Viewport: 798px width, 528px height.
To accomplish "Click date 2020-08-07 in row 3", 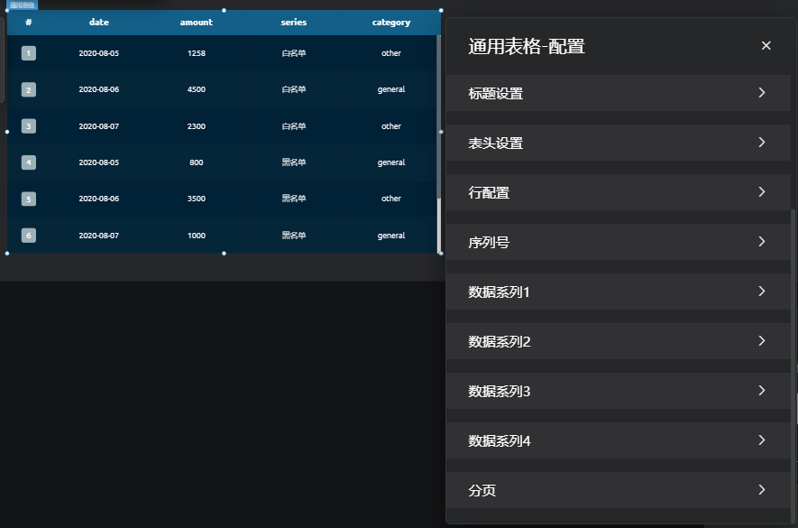I will [x=98, y=125].
